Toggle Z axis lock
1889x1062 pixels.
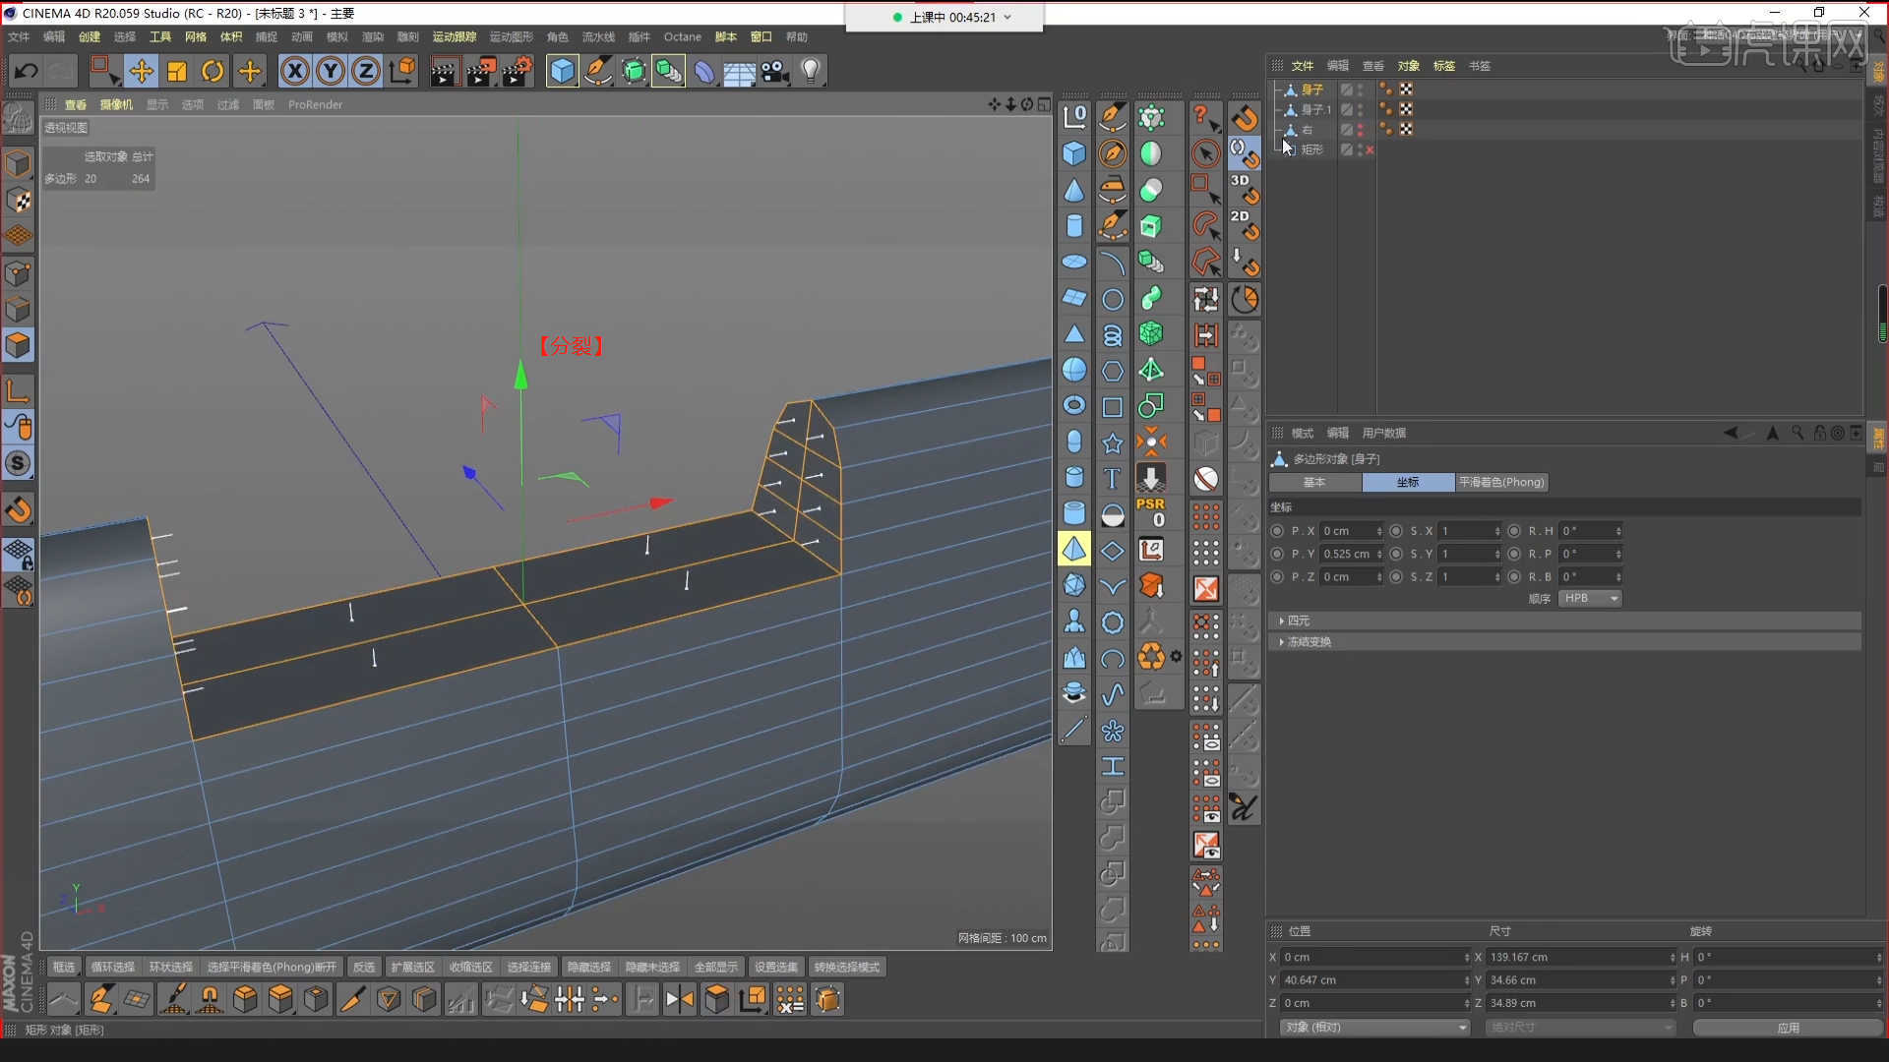pyautogui.click(x=366, y=71)
